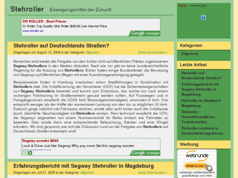Open the DR ROLLER - Best Prices ad
238x178 pixels.
(x=44, y=21)
